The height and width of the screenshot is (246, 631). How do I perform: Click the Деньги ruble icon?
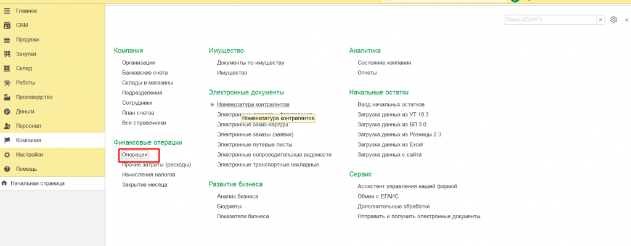pyautogui.click(x=6, y=112)
